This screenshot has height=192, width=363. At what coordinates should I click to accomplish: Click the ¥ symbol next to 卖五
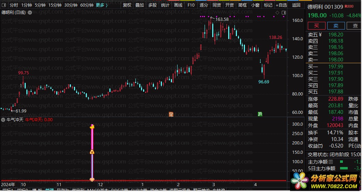coord(320,35)
